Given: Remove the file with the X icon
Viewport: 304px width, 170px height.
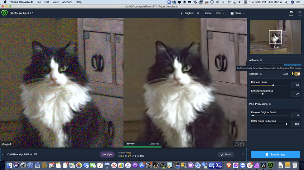Looking at the screenshot, I should (243, 154).
